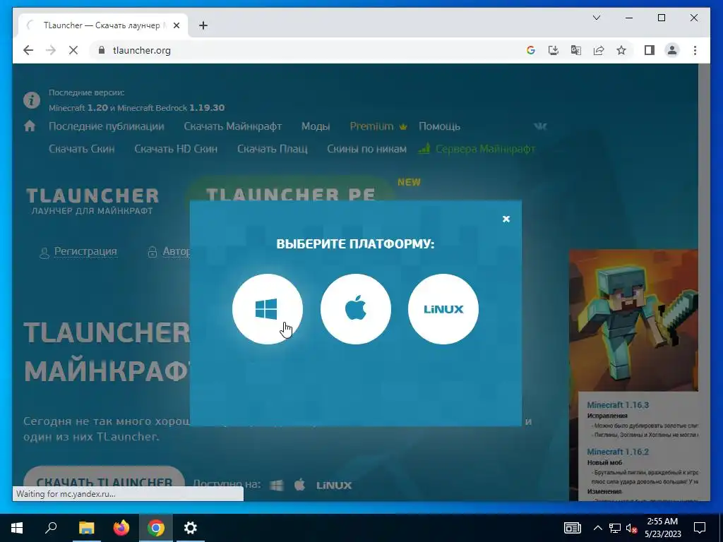Viewport: 723px width, 542px height.
Task: Open the Моды menu item
Action: pyautogui.click(x=316, y=126)
